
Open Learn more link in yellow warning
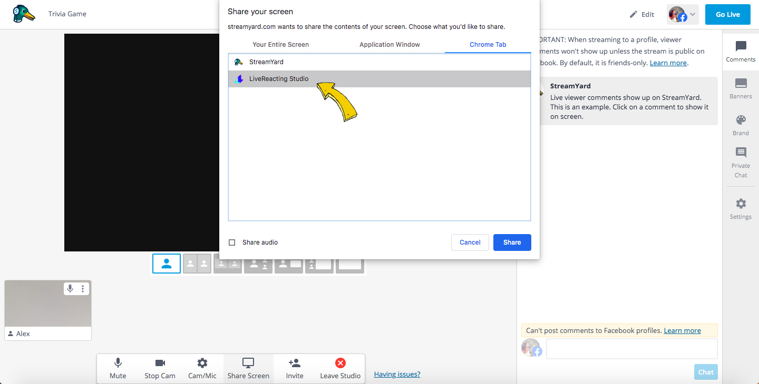[683, 330]
